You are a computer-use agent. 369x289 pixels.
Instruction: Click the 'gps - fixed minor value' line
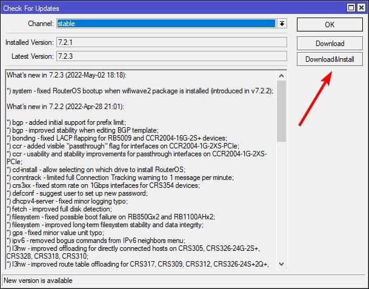click(x=55, y=233)
